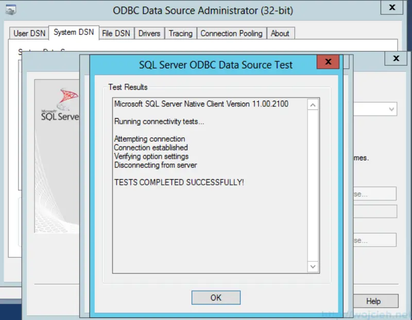412x320 pixels.
Task: Close the SQL Server ODBC Data Source Test dialog
Action: pos(328,62)
